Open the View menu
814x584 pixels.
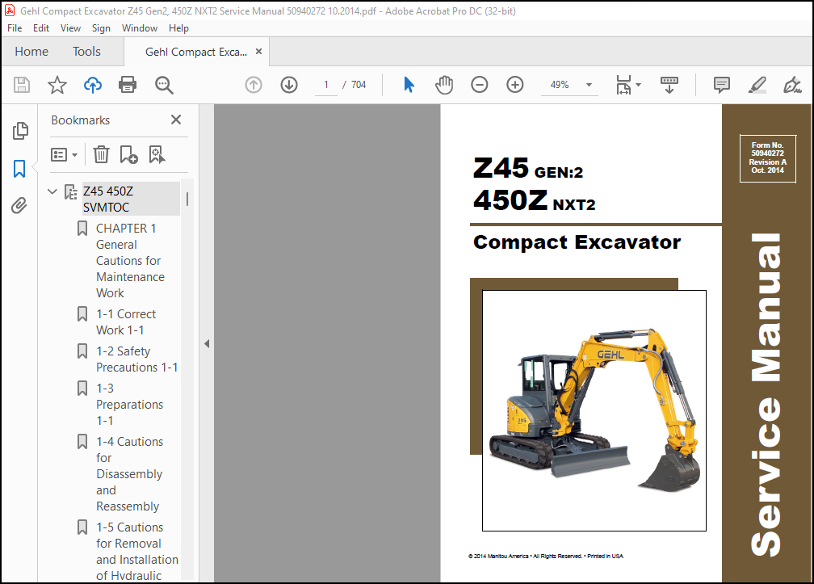70,28
